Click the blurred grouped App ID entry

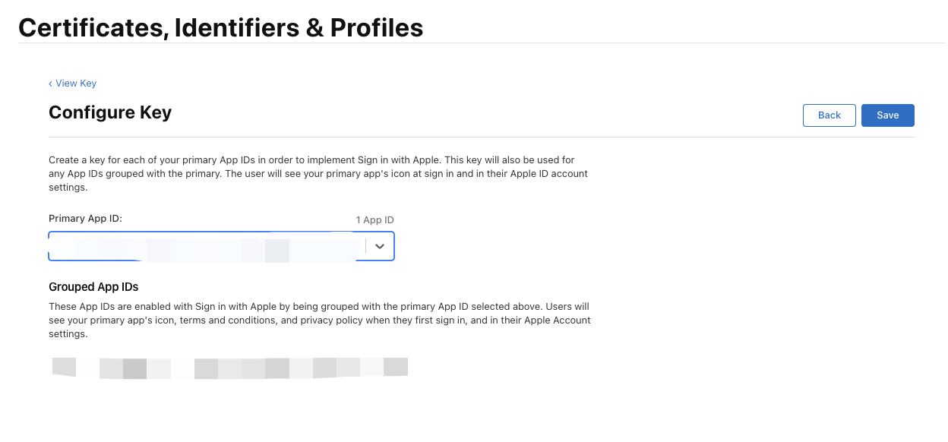click(x=229, y=368)
